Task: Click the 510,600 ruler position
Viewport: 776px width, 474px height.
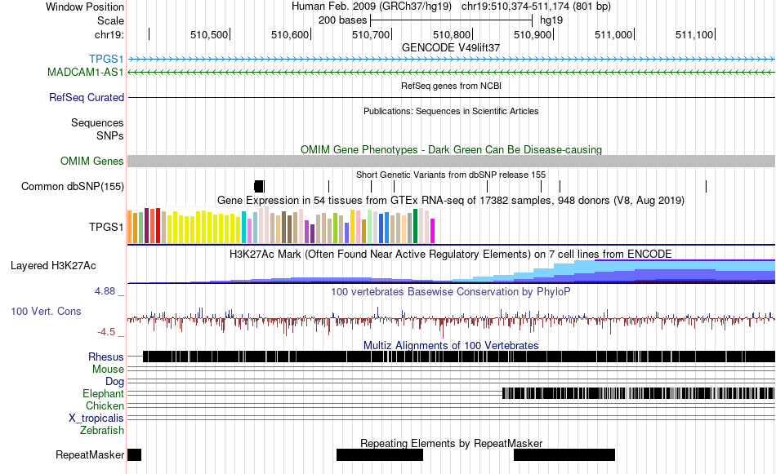Action: (x=289, y=34)
